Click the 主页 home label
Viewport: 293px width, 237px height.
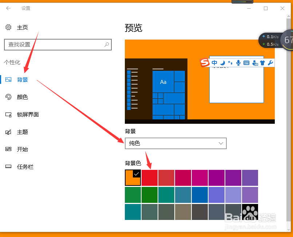(x=23, y=27)
